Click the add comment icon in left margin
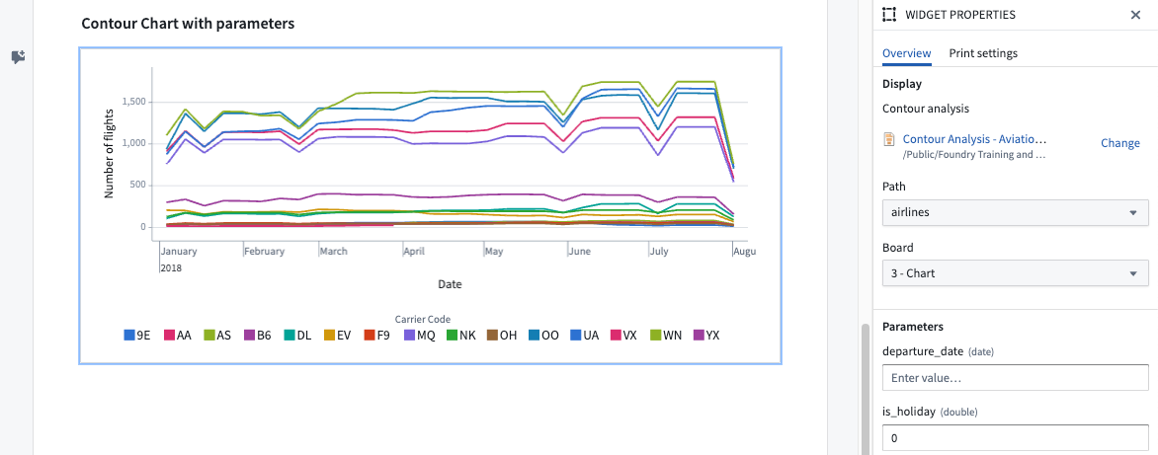This screenshot has width=1158, height=455. (18, 57)
